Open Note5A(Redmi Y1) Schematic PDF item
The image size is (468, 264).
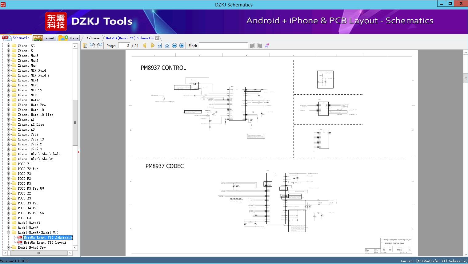[48, 238]
